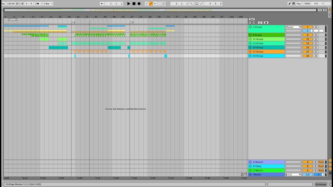This screenshot has height=187, width=333.
Task: Solo the 1 Group track
Action: (316, 27)
